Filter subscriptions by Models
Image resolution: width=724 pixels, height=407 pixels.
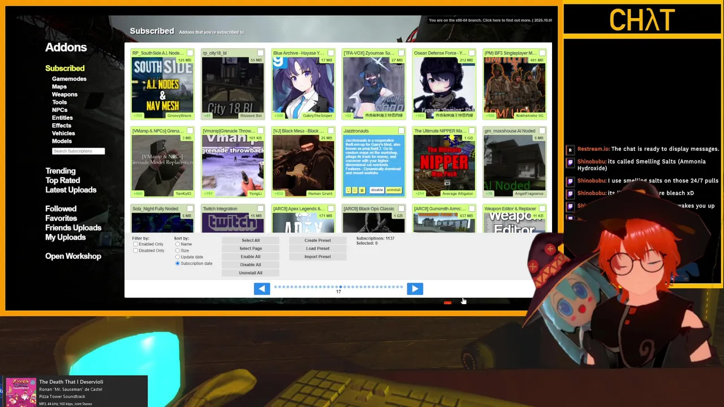click(62, 141)
